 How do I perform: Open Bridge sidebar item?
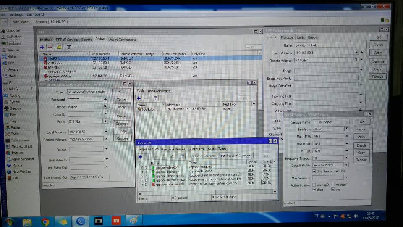click(12, 57)
